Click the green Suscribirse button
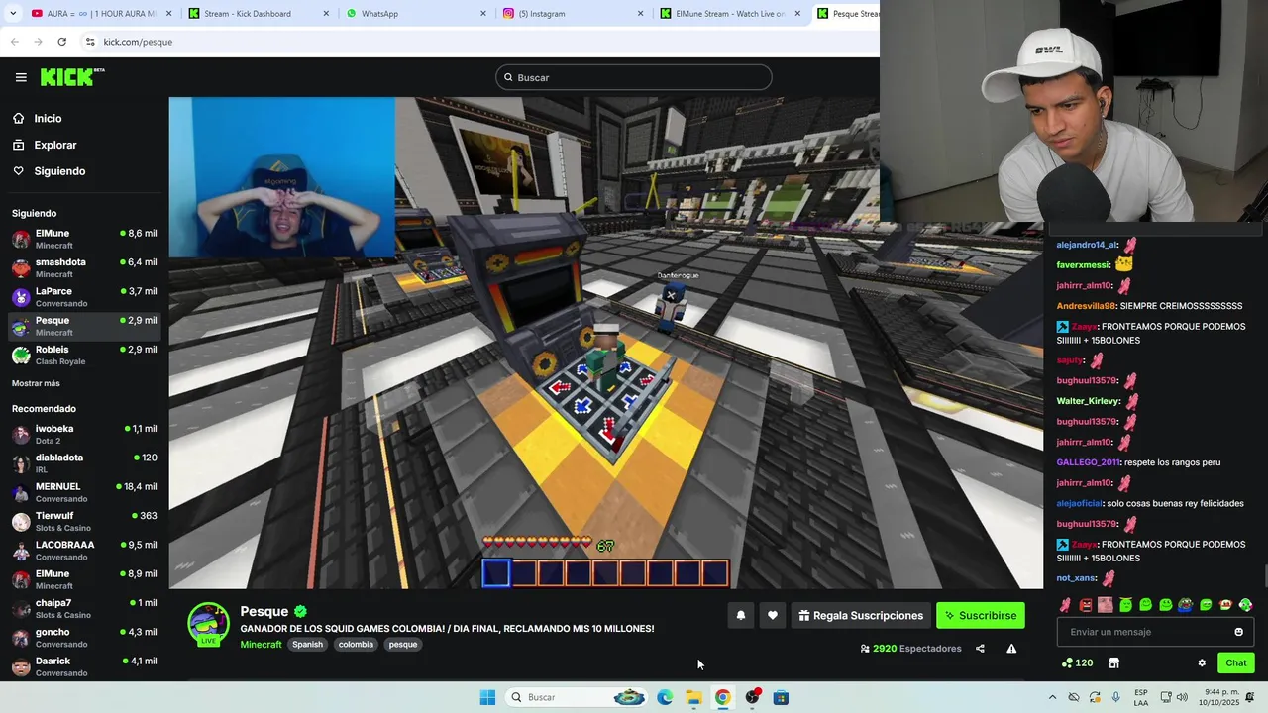The image size is (1268, 713). pos(981,615)
